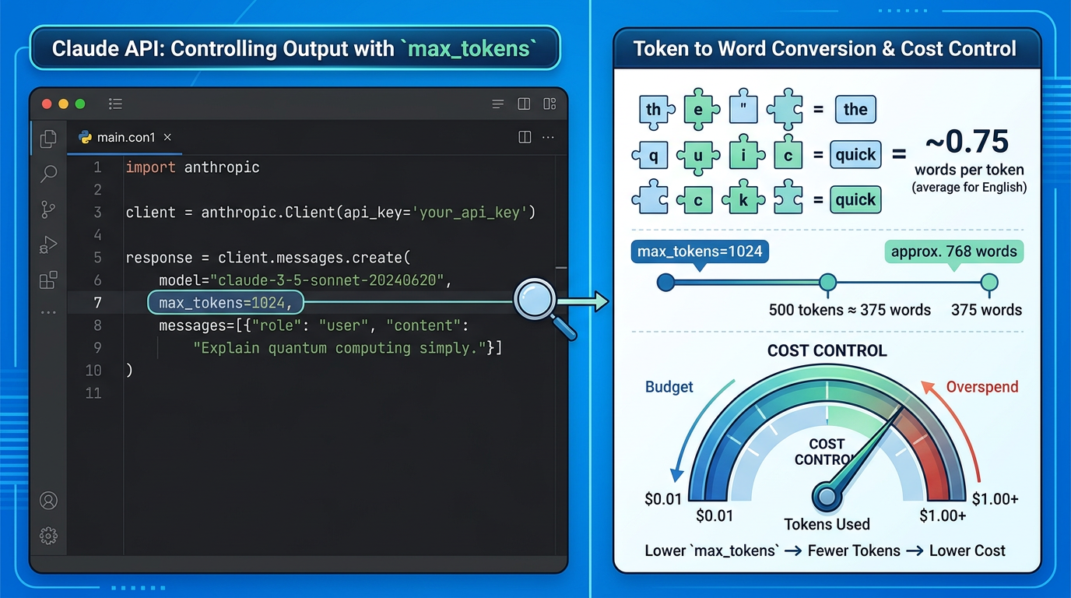Image resolution: width=1071 pixels, height=598 pixels.
Task: Click the yellow minimize window dot
Action: click(x=63, y=104)
